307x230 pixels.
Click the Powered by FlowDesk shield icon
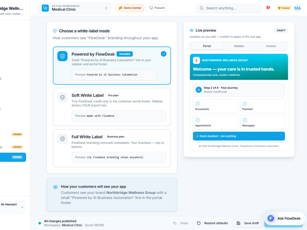coord(62,56)
